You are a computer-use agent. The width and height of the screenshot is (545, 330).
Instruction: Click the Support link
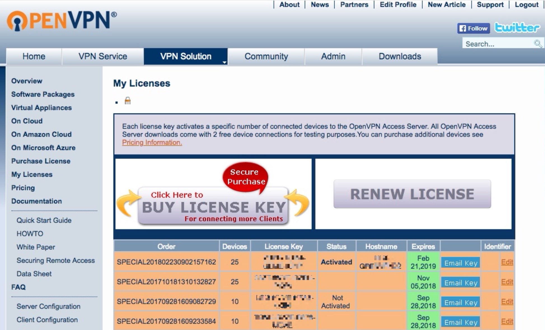point(490,5)
